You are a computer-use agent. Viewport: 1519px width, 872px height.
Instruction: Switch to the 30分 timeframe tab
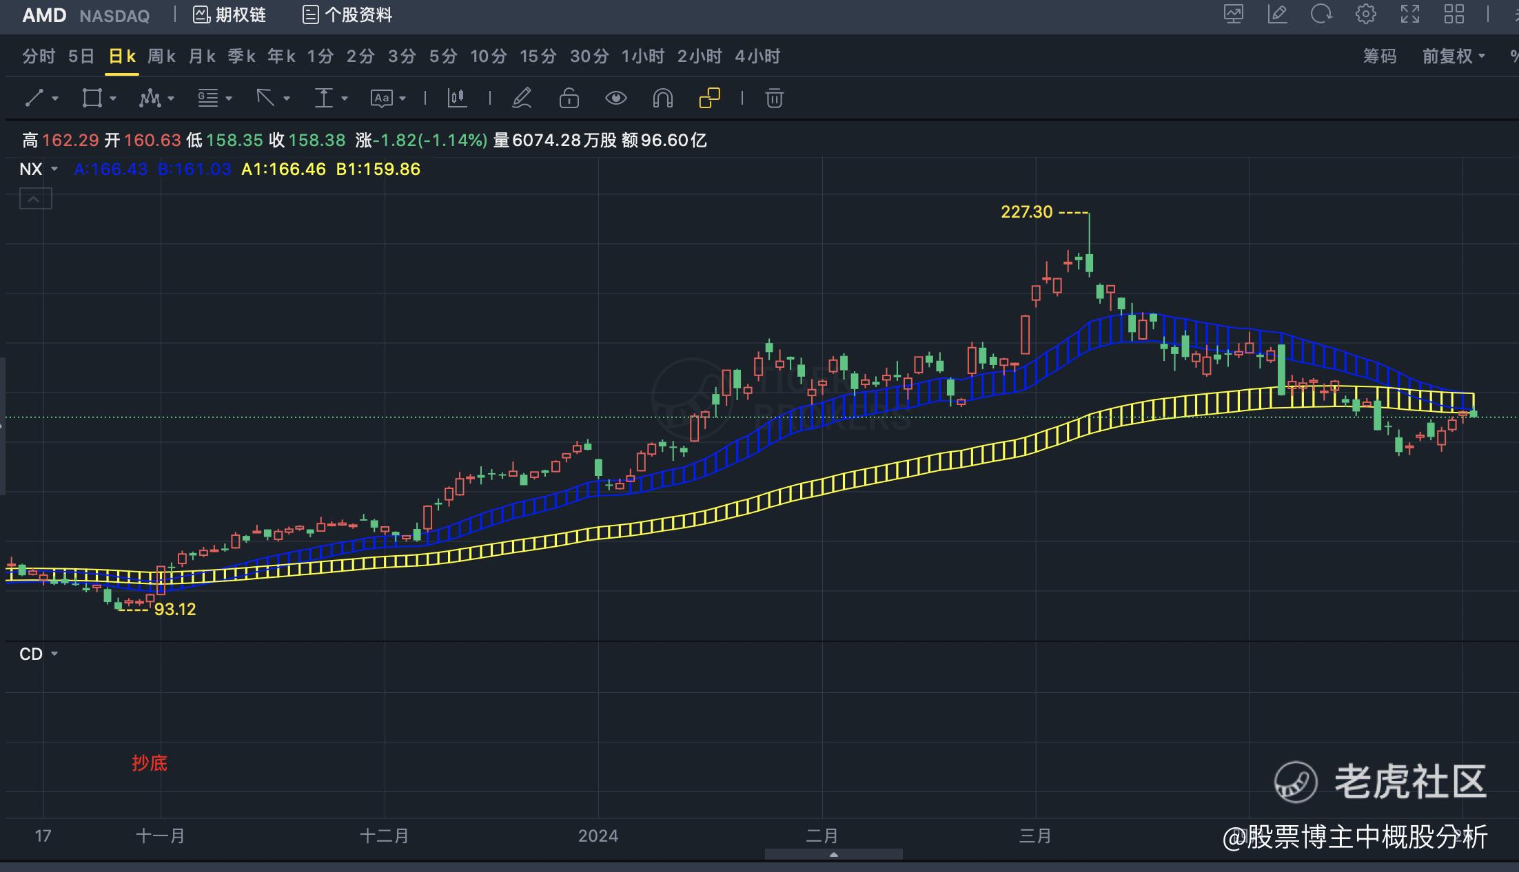(589, 56)
